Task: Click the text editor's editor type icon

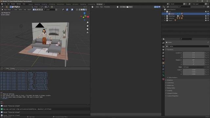Action: (x=93, y=7)
